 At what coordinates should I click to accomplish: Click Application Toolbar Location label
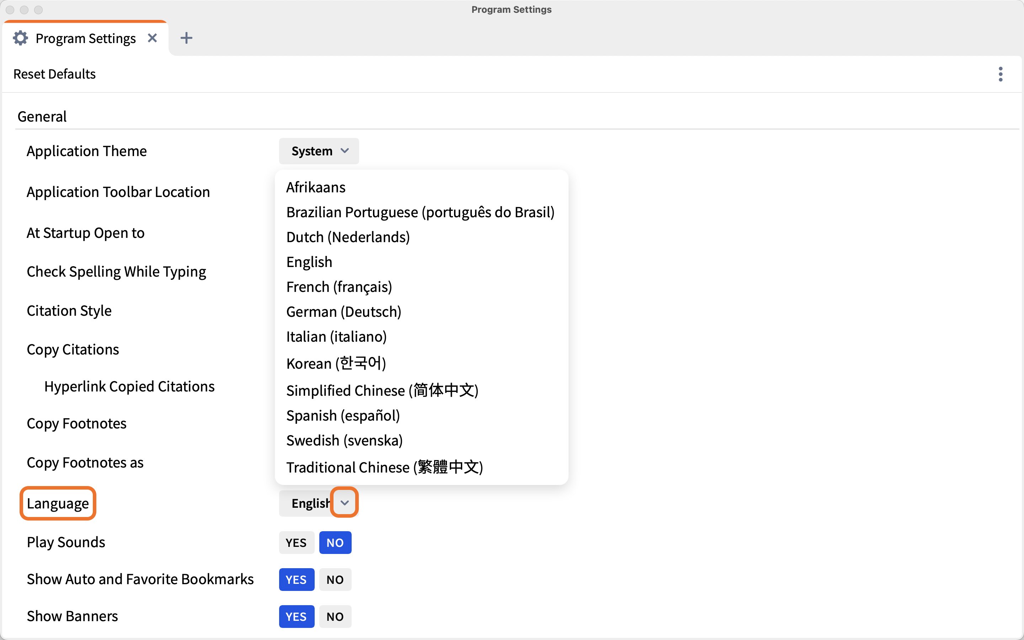(x=118, y=192)
